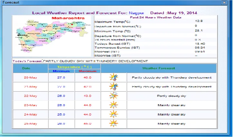Click the 22-May partly cloudy icon
The height and width of the screenshot is (137, 233).
(x=114, y=96)
